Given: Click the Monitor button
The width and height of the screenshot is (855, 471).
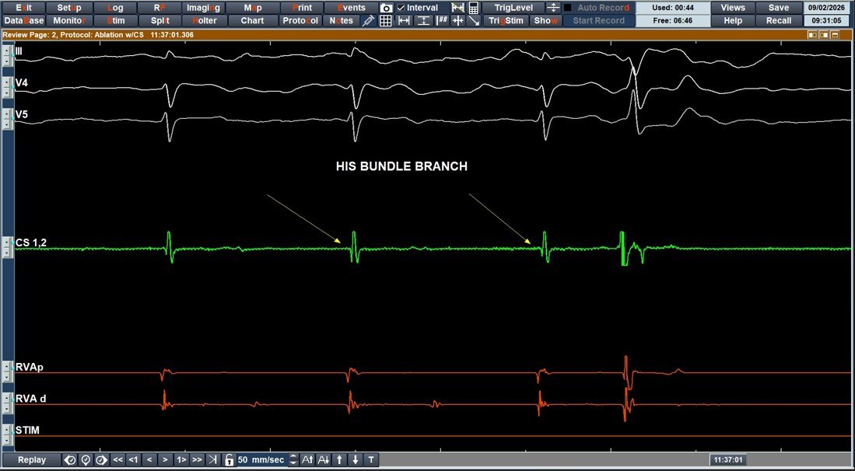Looking at the screenshot, I should click(x=68, y=21).
